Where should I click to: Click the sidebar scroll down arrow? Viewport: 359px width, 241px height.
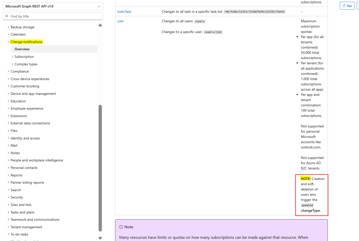coord(100,238)
